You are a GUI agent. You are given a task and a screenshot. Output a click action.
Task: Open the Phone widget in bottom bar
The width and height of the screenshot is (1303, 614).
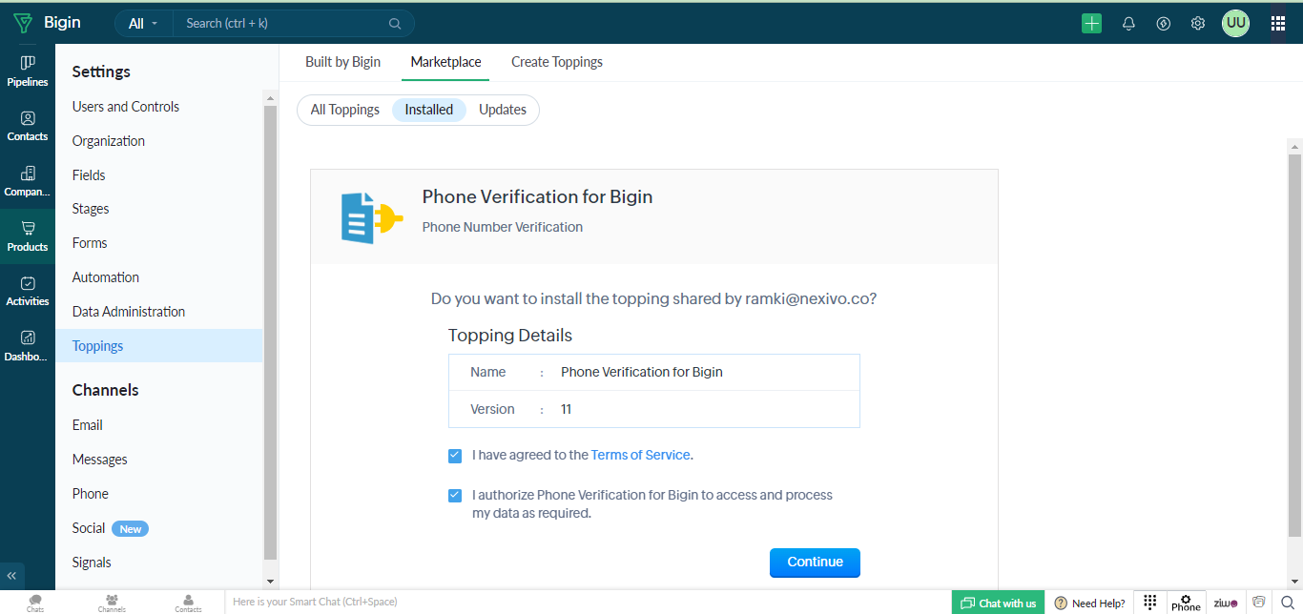tap(1186, 602)
